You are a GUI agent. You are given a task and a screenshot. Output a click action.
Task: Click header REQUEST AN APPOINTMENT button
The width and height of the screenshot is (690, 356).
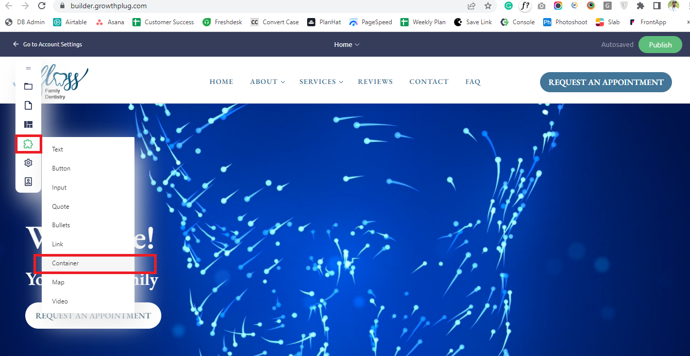tap(606, 82)
